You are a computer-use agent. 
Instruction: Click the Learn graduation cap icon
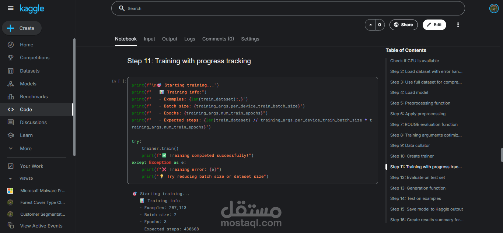tap(11, 135)
